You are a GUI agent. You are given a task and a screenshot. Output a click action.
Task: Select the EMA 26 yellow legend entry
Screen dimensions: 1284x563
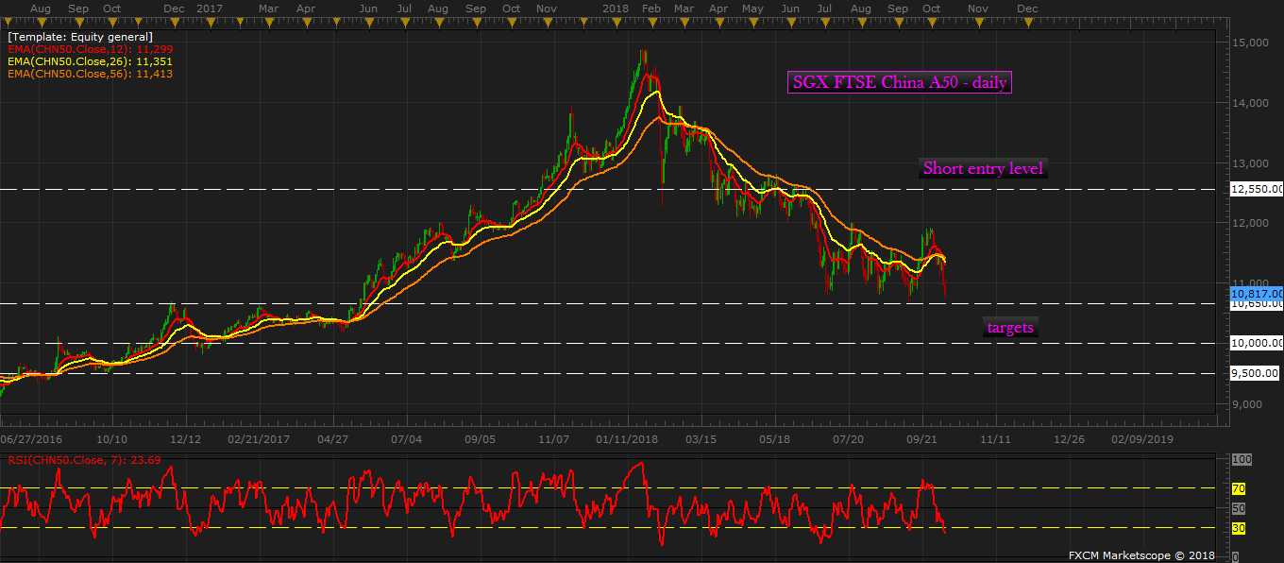click(x=90, y=60)
